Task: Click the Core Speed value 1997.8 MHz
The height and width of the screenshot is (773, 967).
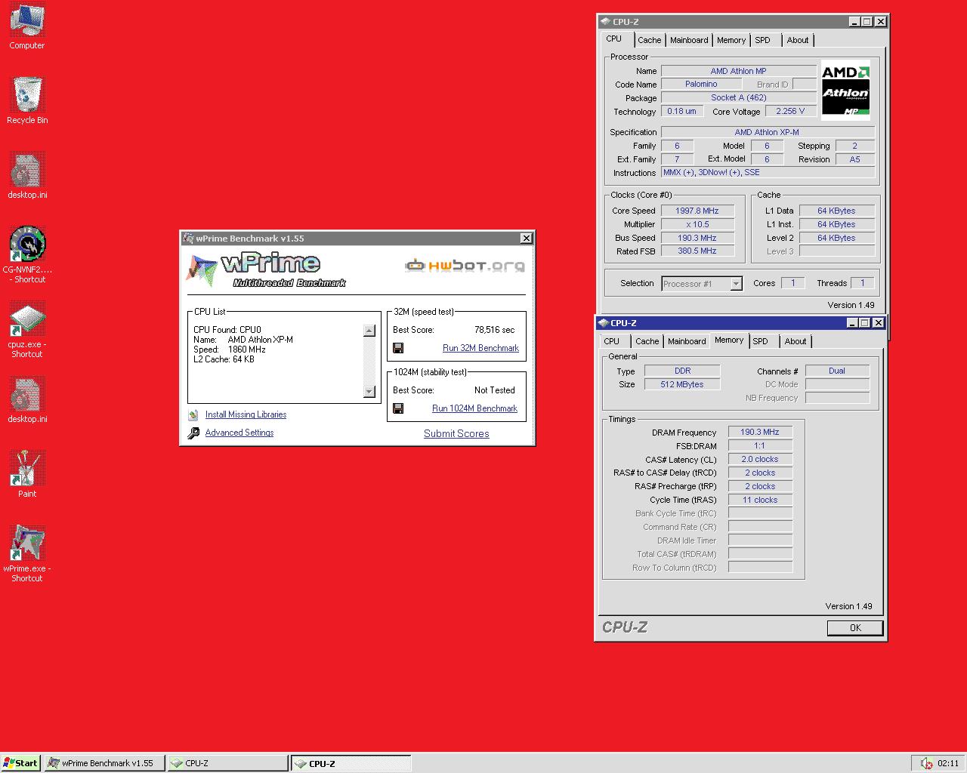Action: (697, 211)
